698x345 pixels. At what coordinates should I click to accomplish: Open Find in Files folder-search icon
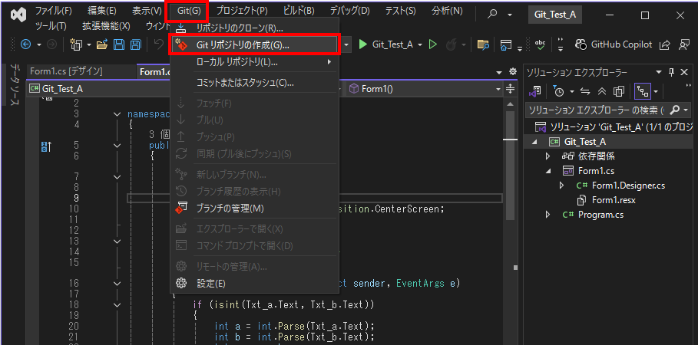click(483, 44)
